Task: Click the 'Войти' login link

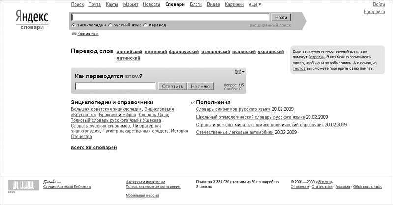Action: click(x=379, y=4)
